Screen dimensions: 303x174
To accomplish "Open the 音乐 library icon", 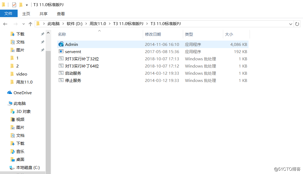I will coord(12,151).
